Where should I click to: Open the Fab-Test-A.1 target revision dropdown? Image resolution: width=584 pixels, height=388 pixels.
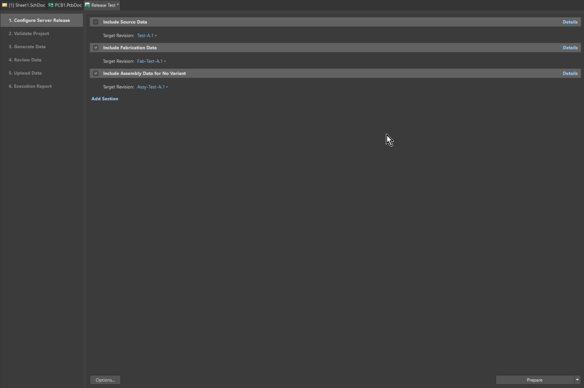tap(151, 61)
